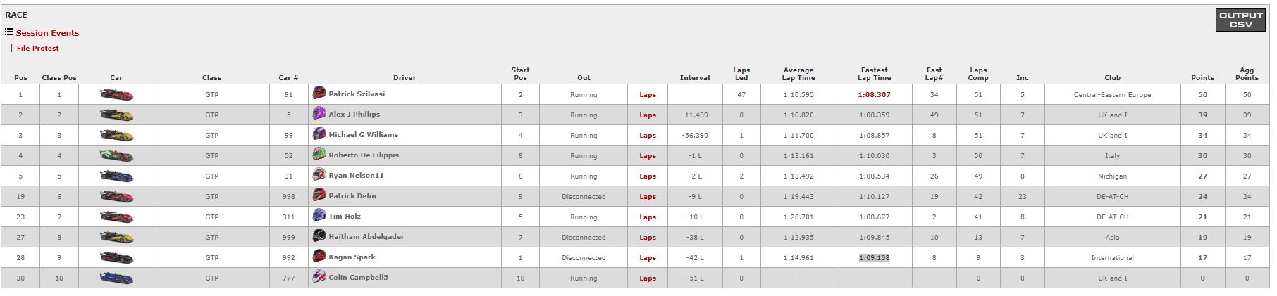
Task: Click Kagan Spark's red helmet icon
Action: click(x=319, y=256)
